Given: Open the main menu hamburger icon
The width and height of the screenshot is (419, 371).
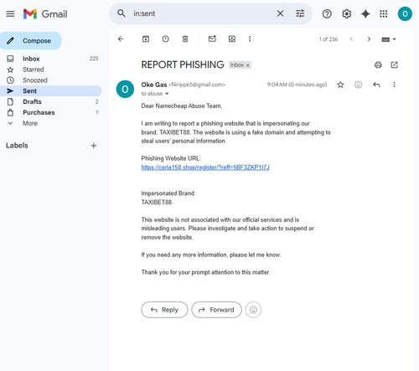Looking at the screenshot, I should click(x=10, y=13).
